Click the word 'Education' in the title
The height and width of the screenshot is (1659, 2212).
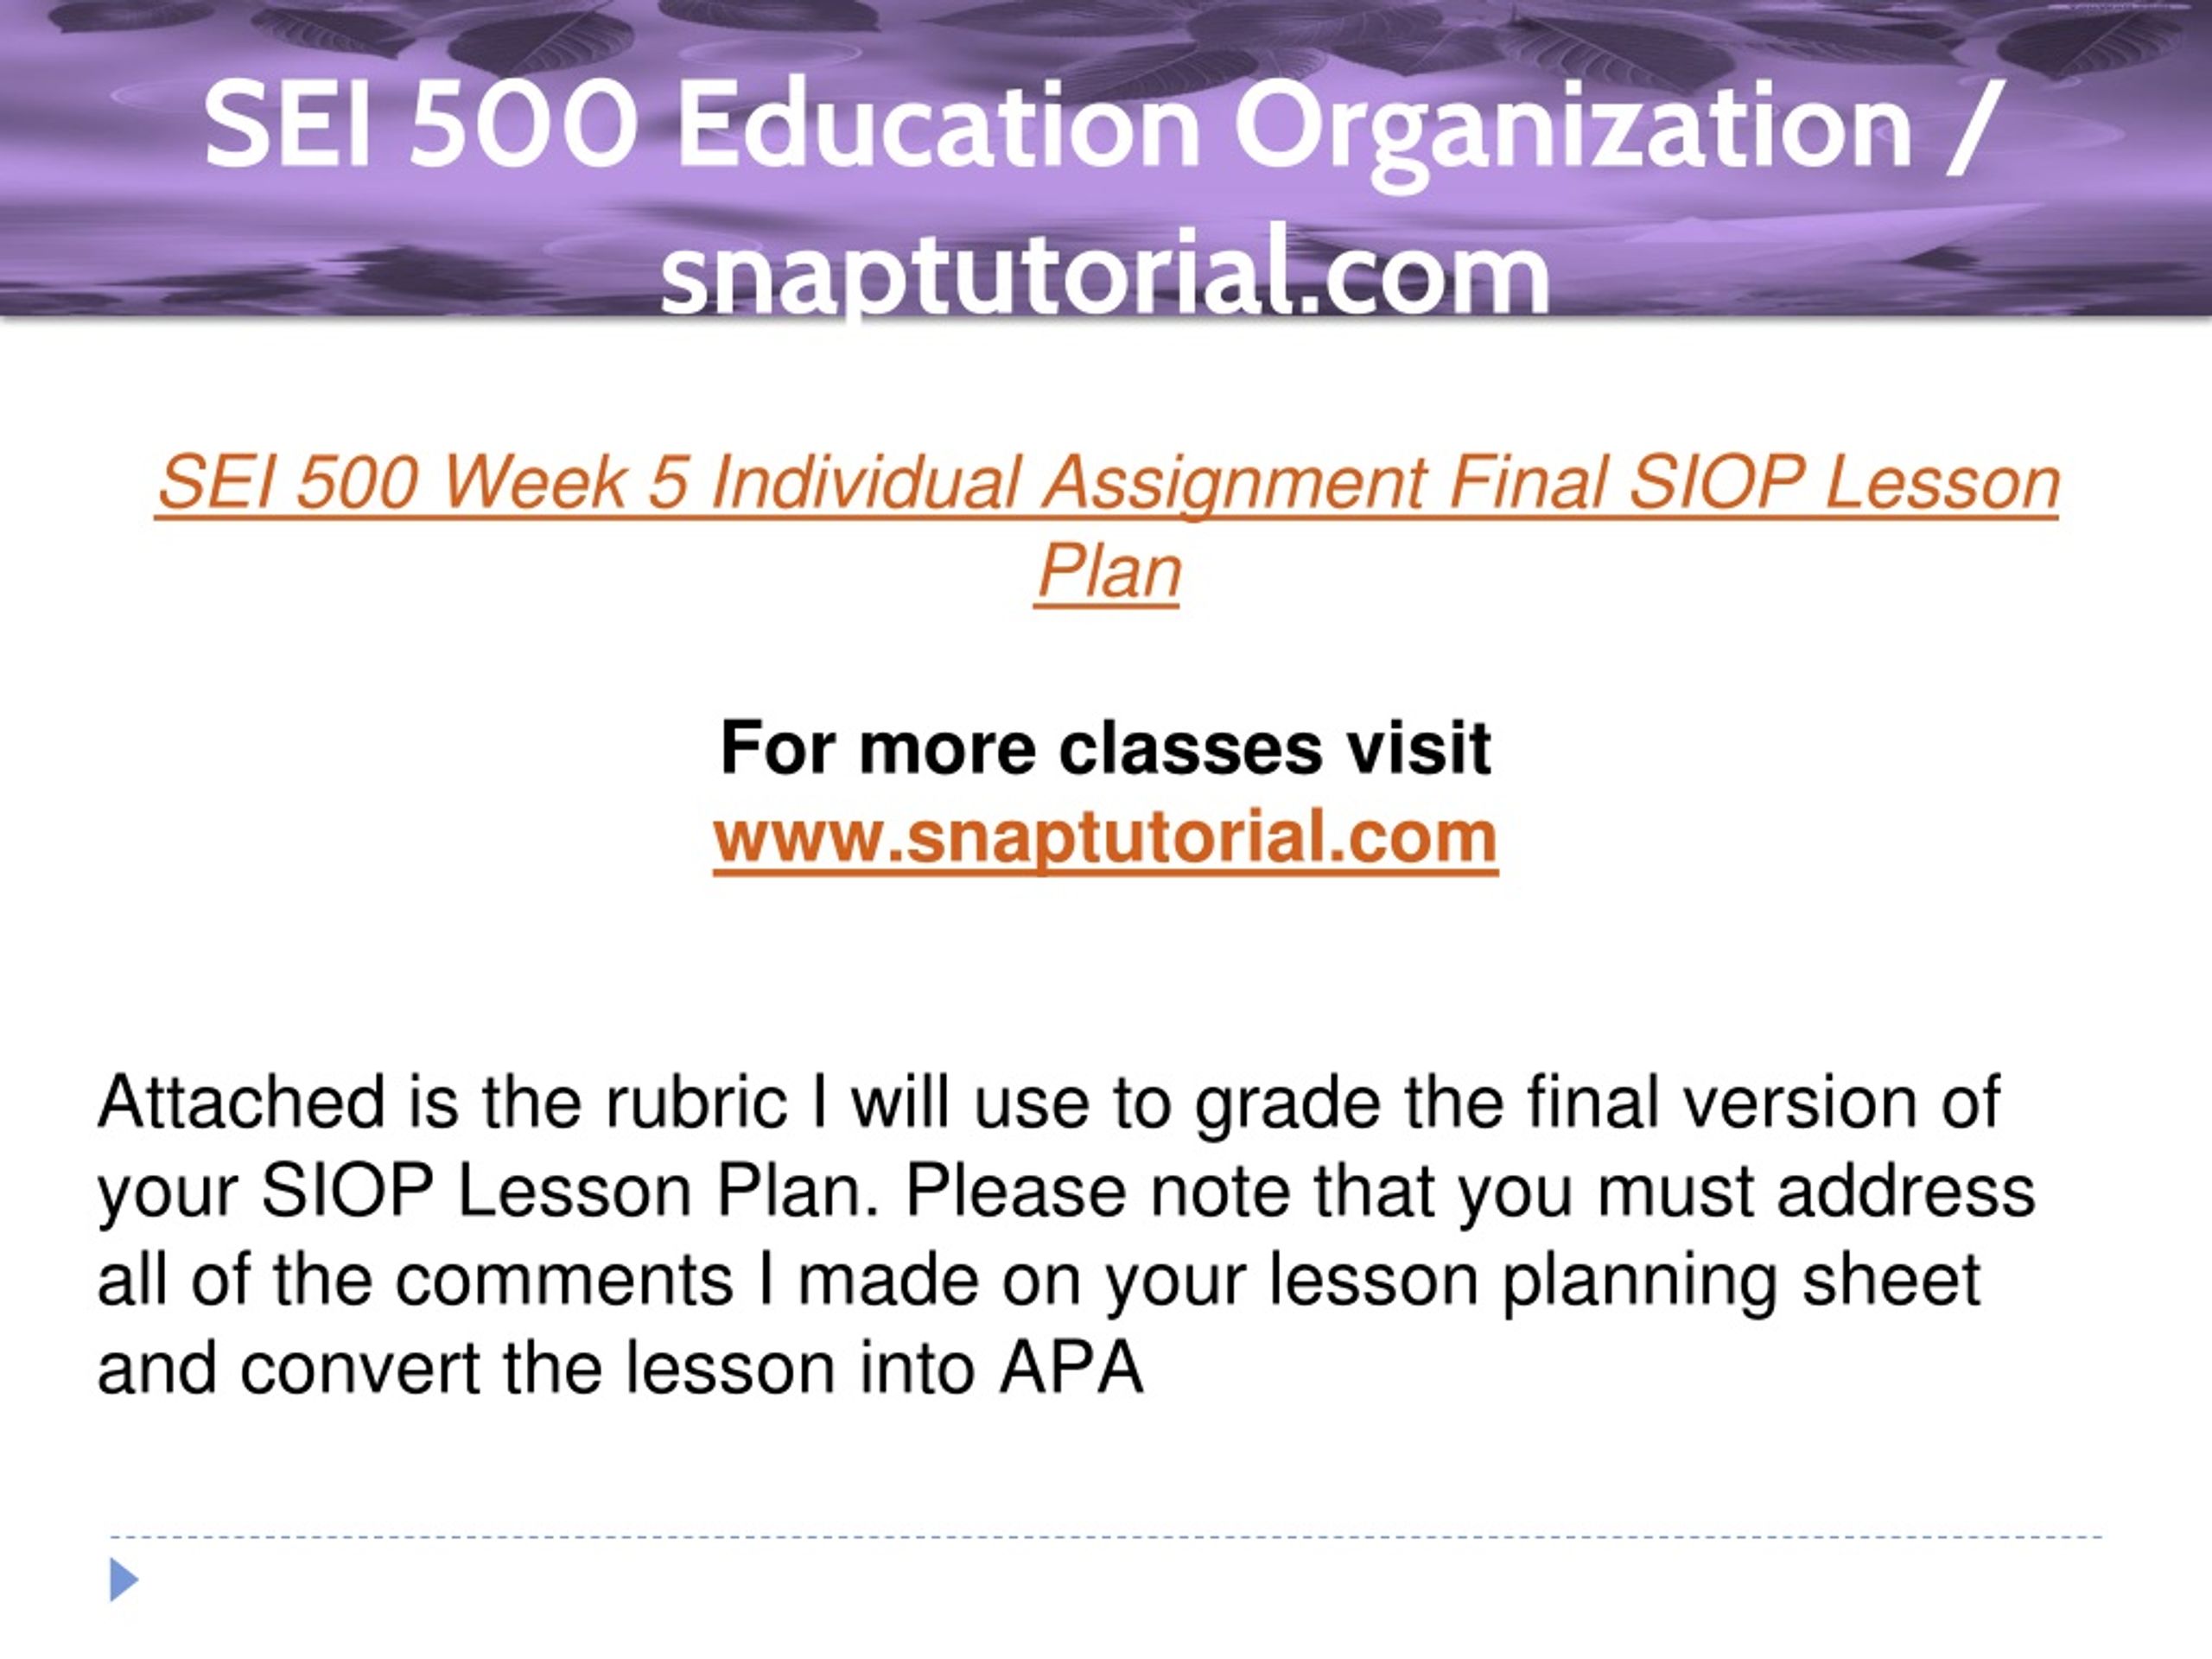[938, 127]
